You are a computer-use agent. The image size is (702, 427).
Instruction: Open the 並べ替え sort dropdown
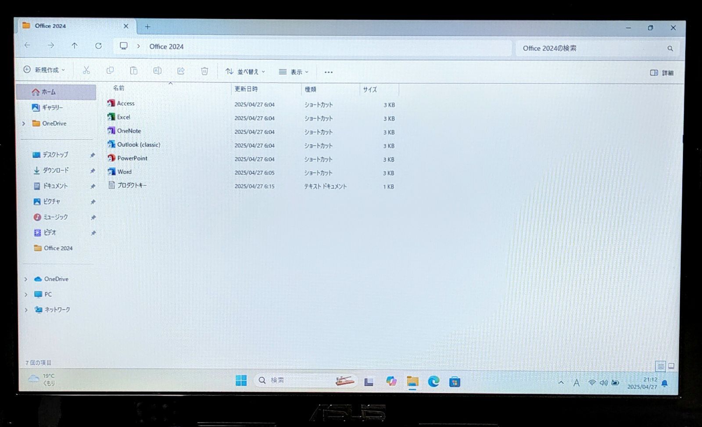pyautogui.click(x=245, y=72)
